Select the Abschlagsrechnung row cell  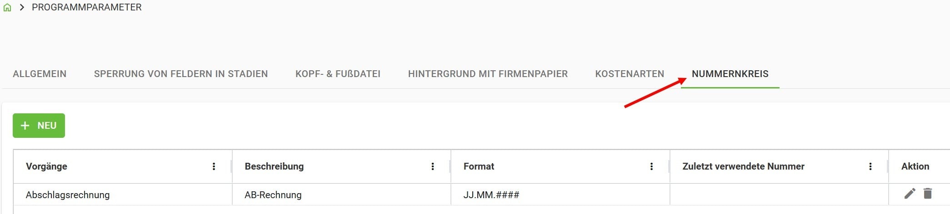pyautogui.click(x=68, y=195)
